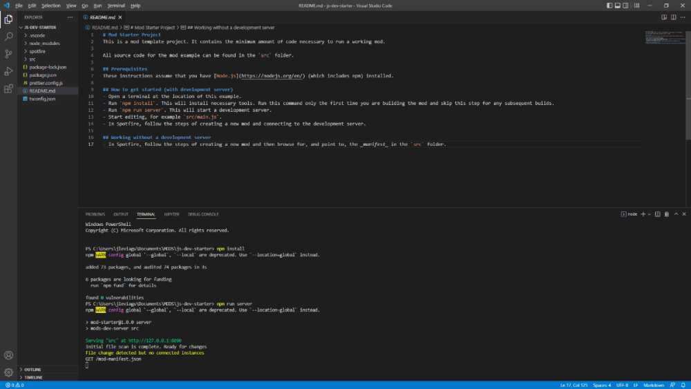Open package-lock.json file

(x=48, y=67)
